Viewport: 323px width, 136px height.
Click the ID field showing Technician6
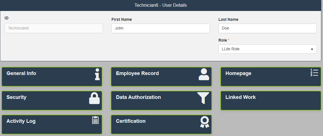(x=54, y=28)
